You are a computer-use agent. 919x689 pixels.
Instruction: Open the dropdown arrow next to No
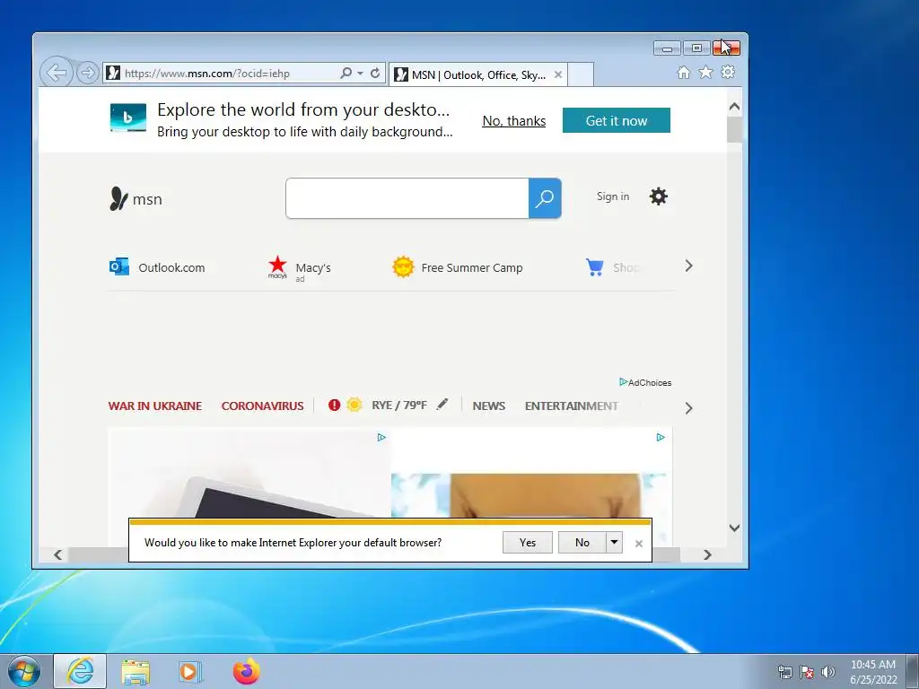(614, 543)
